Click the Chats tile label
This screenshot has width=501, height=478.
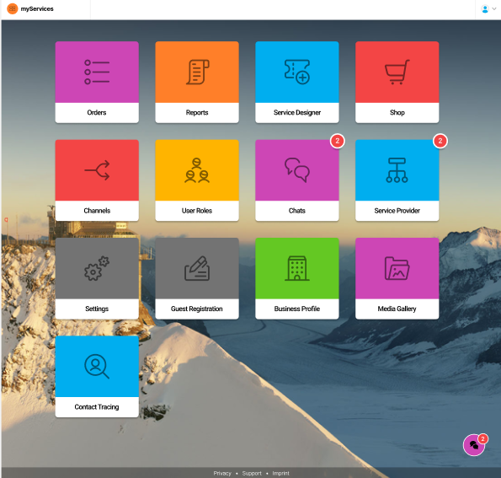[297, 211]
